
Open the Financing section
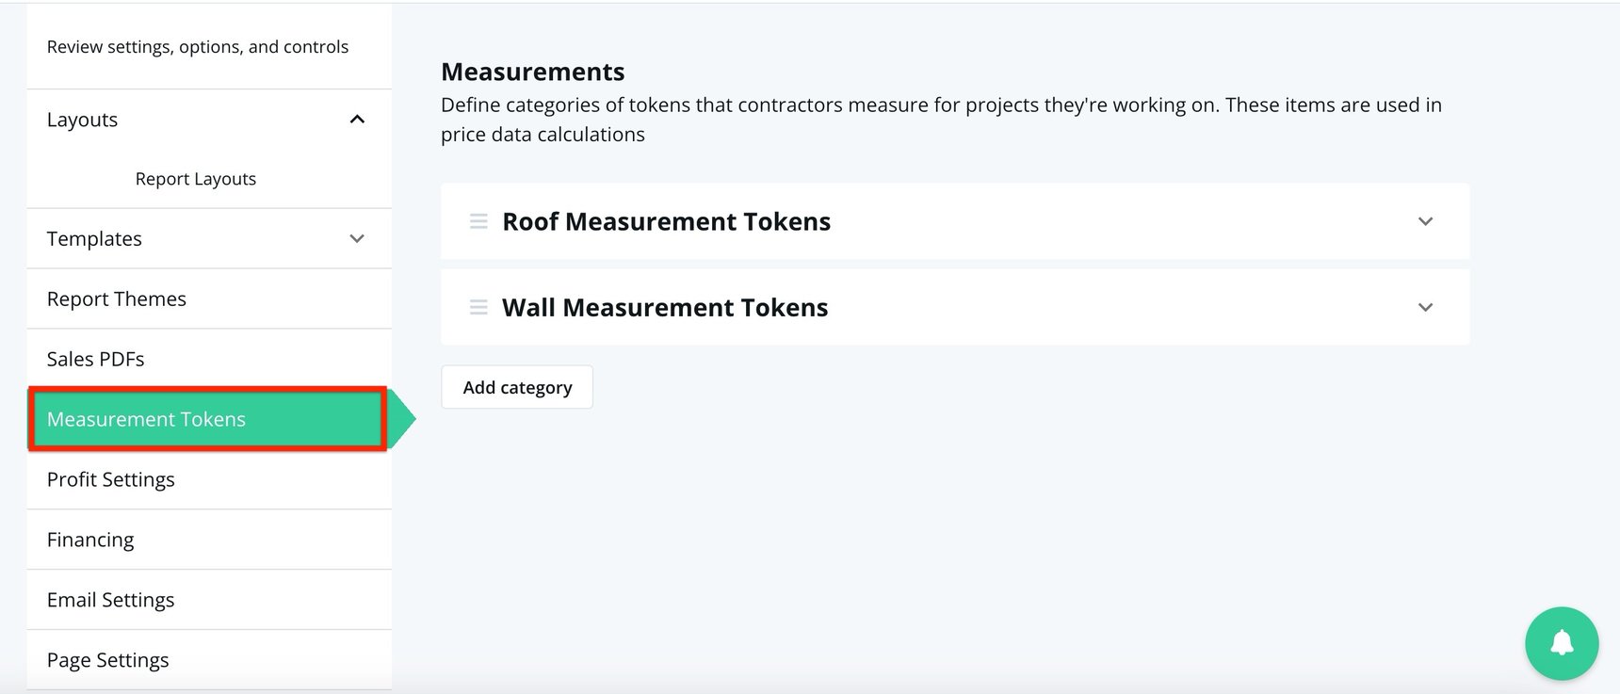(x=90, y=540)
